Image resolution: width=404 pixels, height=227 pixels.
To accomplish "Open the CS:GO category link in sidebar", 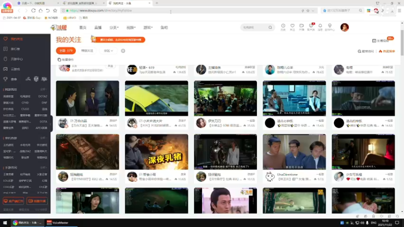I will pos(25,109).
